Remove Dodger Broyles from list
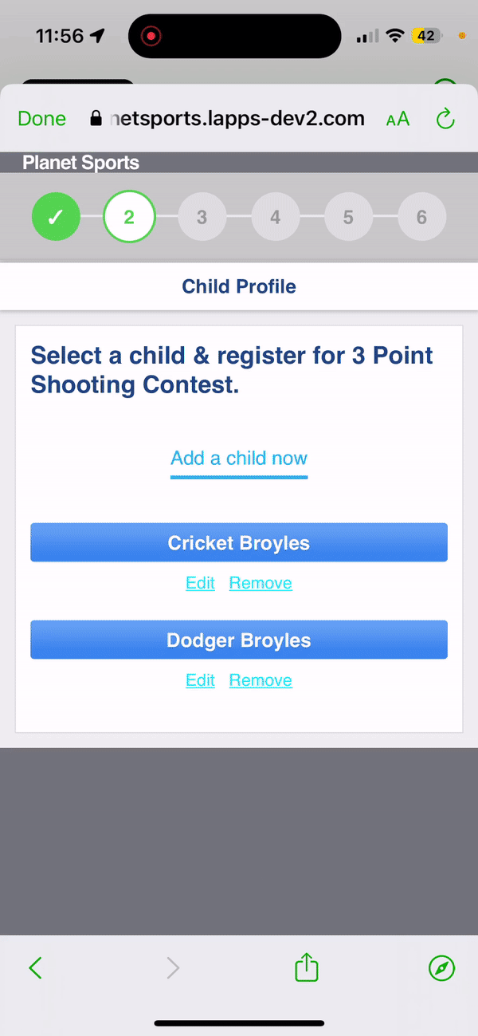This screenshot has width=478, height=1036. [x=261, y=680]
